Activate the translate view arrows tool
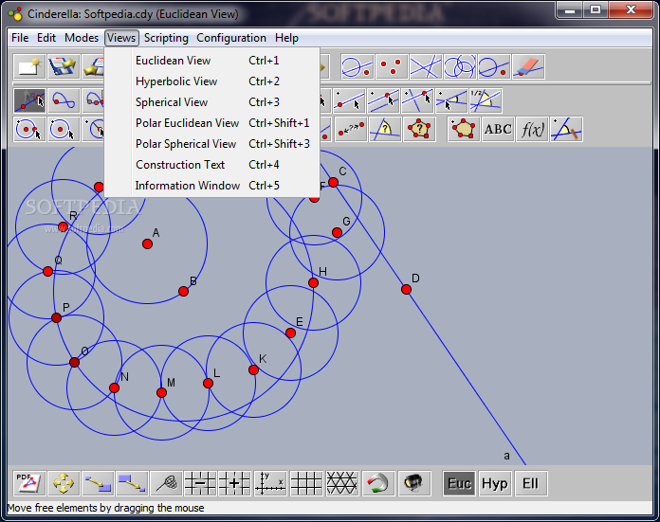Screen dimensions: 660x522 (64, 483)
